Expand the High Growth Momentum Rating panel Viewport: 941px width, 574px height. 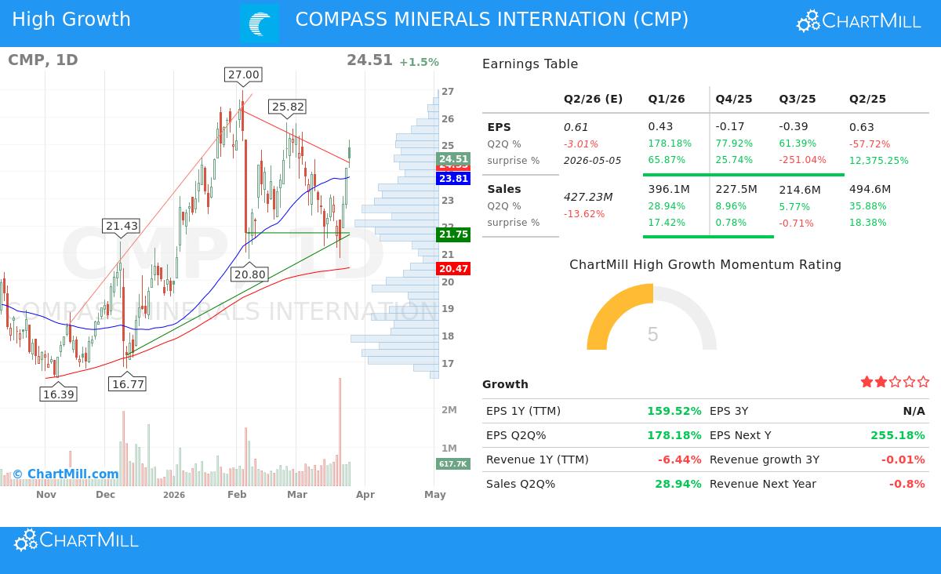coord(705,265)
